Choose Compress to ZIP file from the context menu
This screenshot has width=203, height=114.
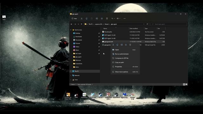(125, 58)
